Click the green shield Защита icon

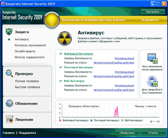[x=9, y=32]
